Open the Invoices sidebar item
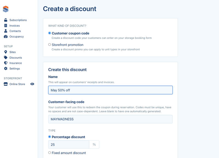The width and height of the screenshot is (219, 158). [15, 25]
